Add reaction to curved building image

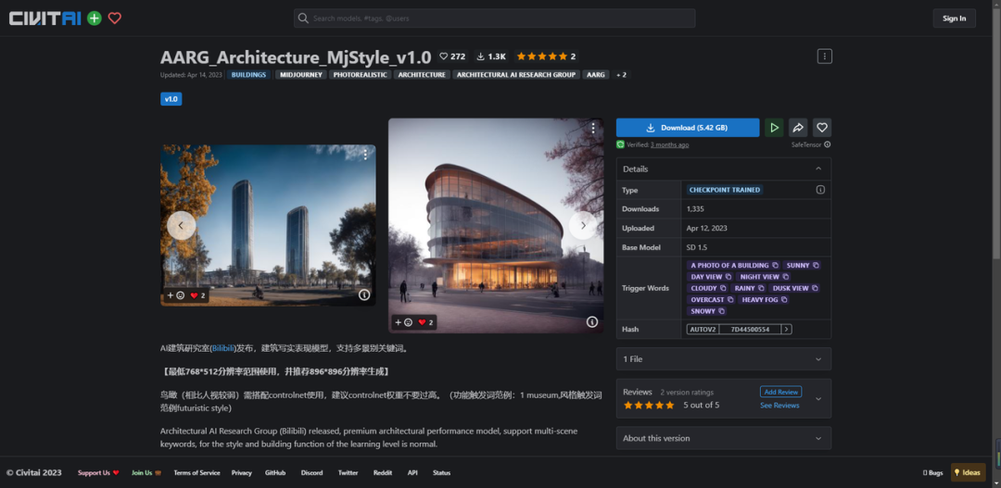click(x=403, y=323)
